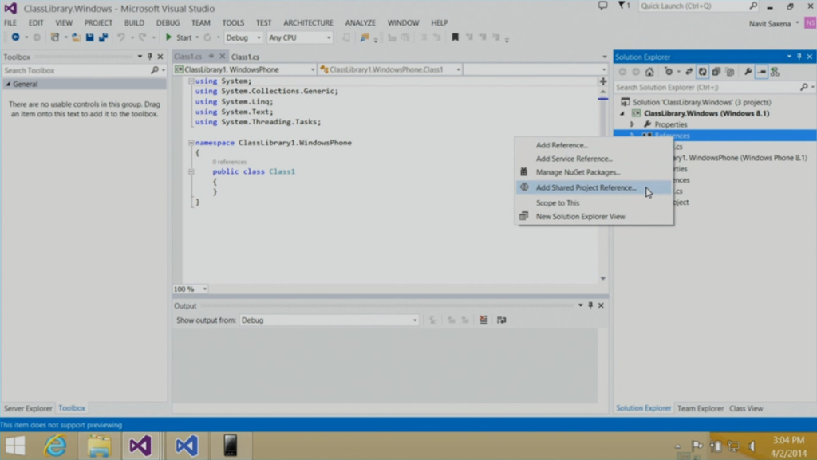Click the Quick Launch search box
This screenshot has height=460, width=817.
(x=693, y=6)
